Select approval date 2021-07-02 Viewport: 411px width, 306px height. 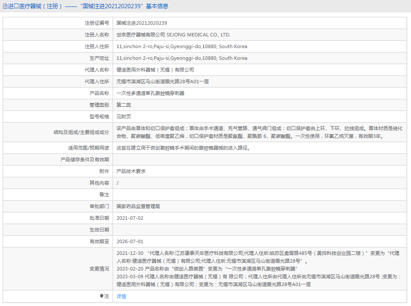[130, 218]
